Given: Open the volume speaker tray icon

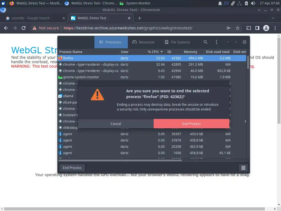Looking at the screenshot, I should 253,3.
